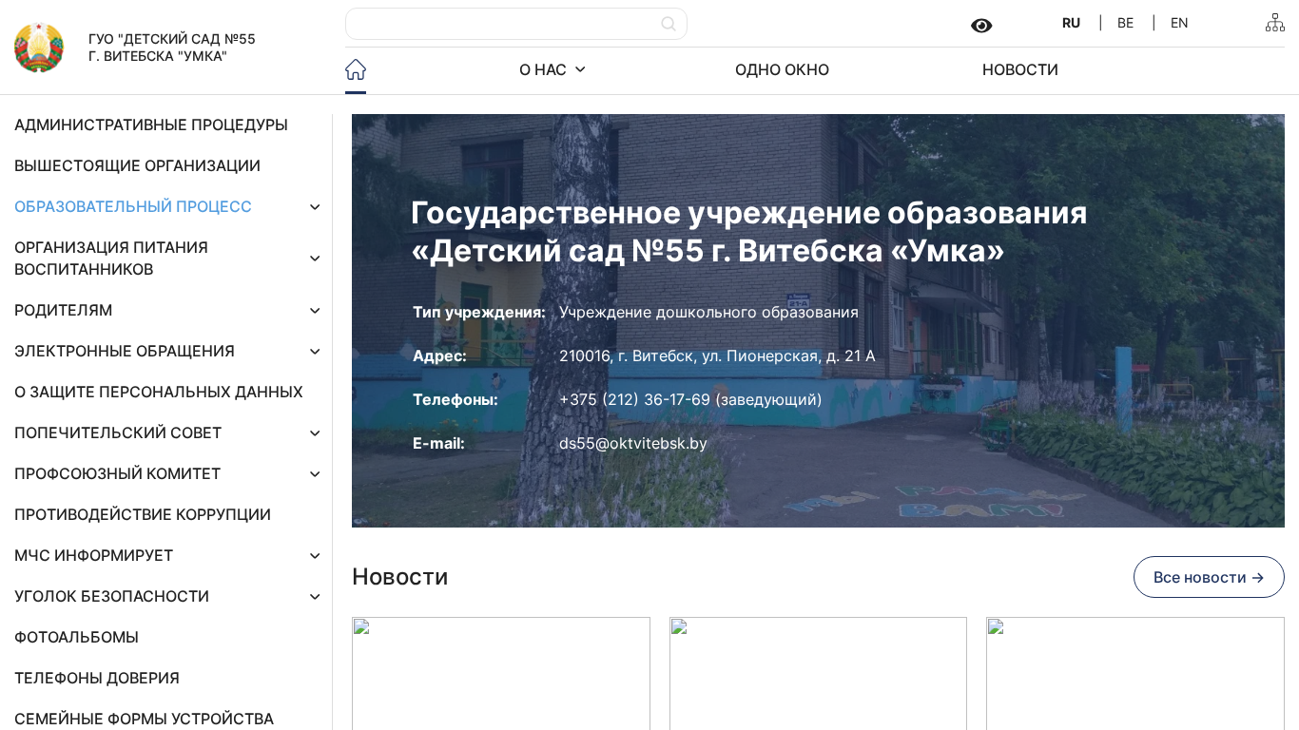Click the Belarus coat of arms logo
The height and width of the screenshot is (730, 1299).
[39, 48]
